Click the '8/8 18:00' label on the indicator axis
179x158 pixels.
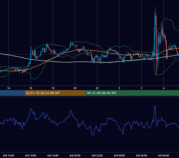pos(53,155)
